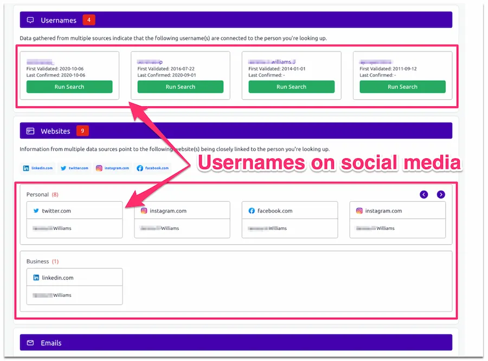Viewport: 488px width, 361px height.
Task: Select the LinkedIn icon in the Business section card
Action: (36, 277)
